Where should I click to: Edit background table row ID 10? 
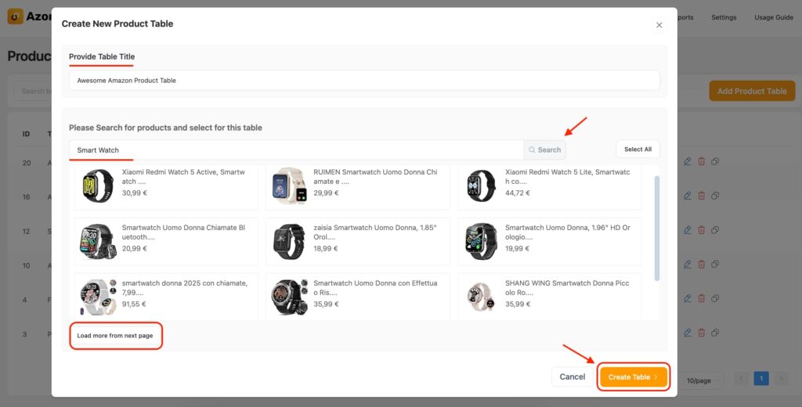tap(688, 265)
